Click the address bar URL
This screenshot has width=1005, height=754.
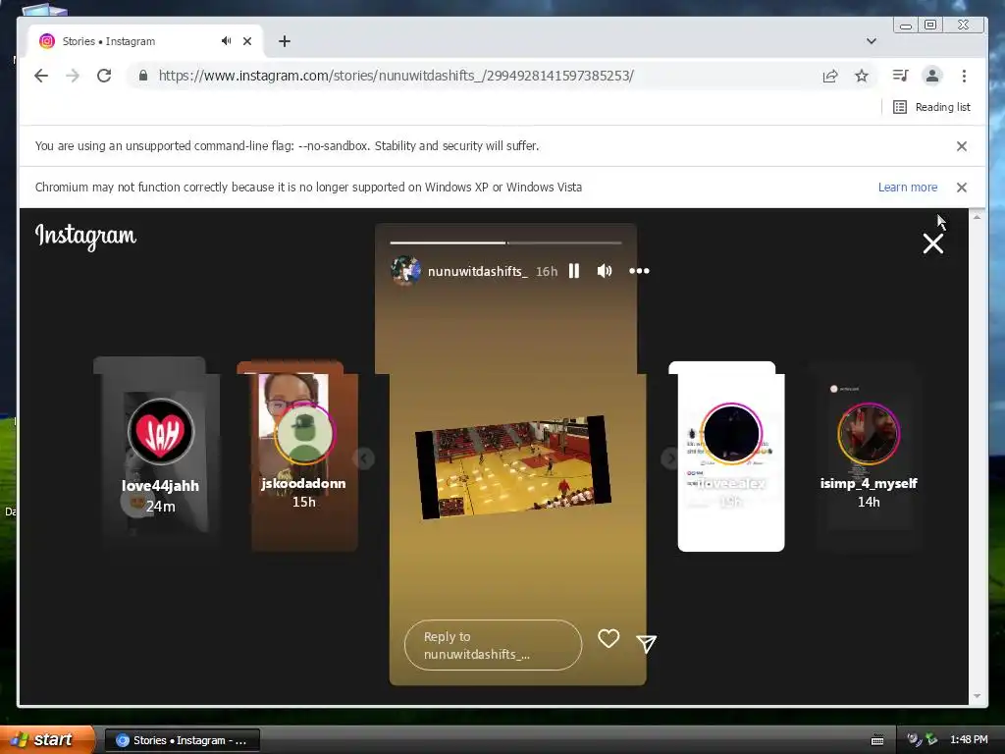397,76
